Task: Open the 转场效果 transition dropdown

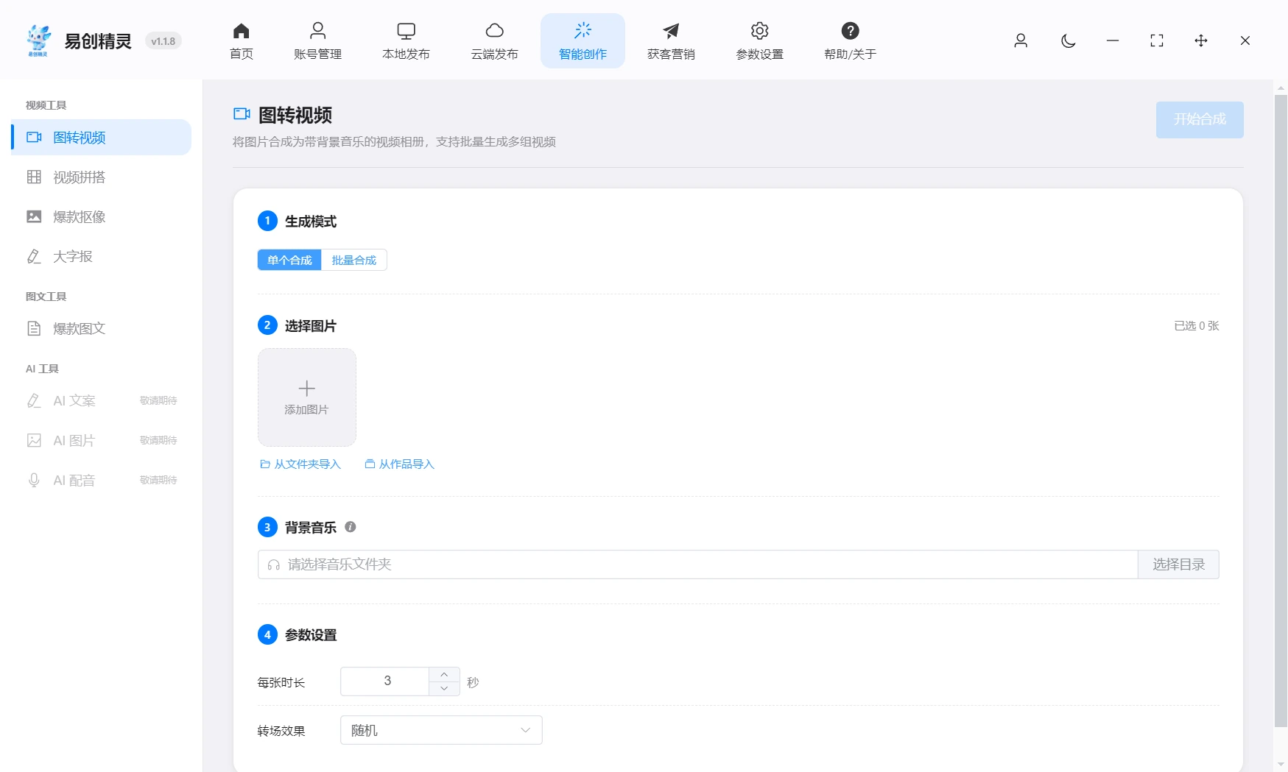Action: (x=441, y=730)
